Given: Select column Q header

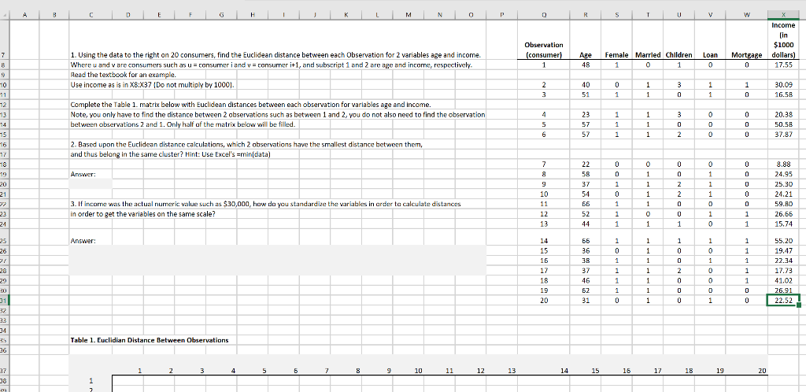Looking at the screenshot, I should tap(545, 16).
